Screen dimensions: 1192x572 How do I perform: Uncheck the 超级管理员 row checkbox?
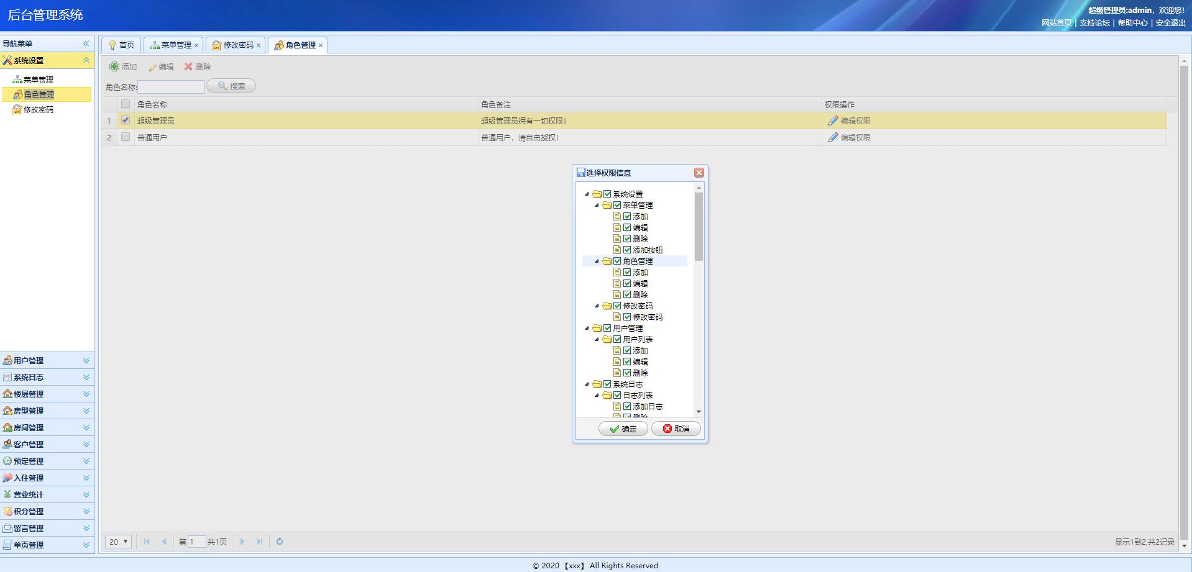point(126,120)
